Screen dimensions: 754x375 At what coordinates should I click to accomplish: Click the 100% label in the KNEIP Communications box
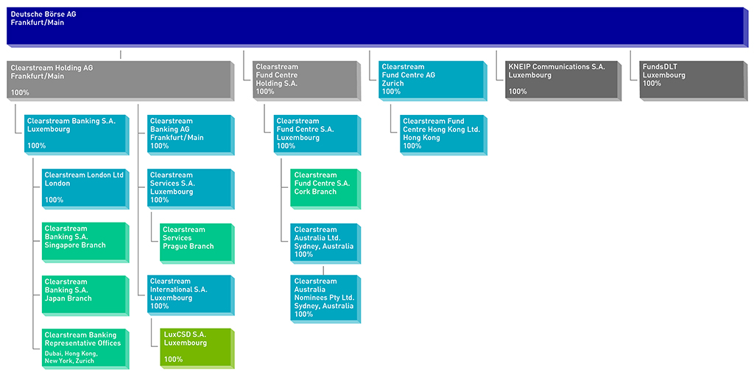pyautogui.click(x=518, y=91)
